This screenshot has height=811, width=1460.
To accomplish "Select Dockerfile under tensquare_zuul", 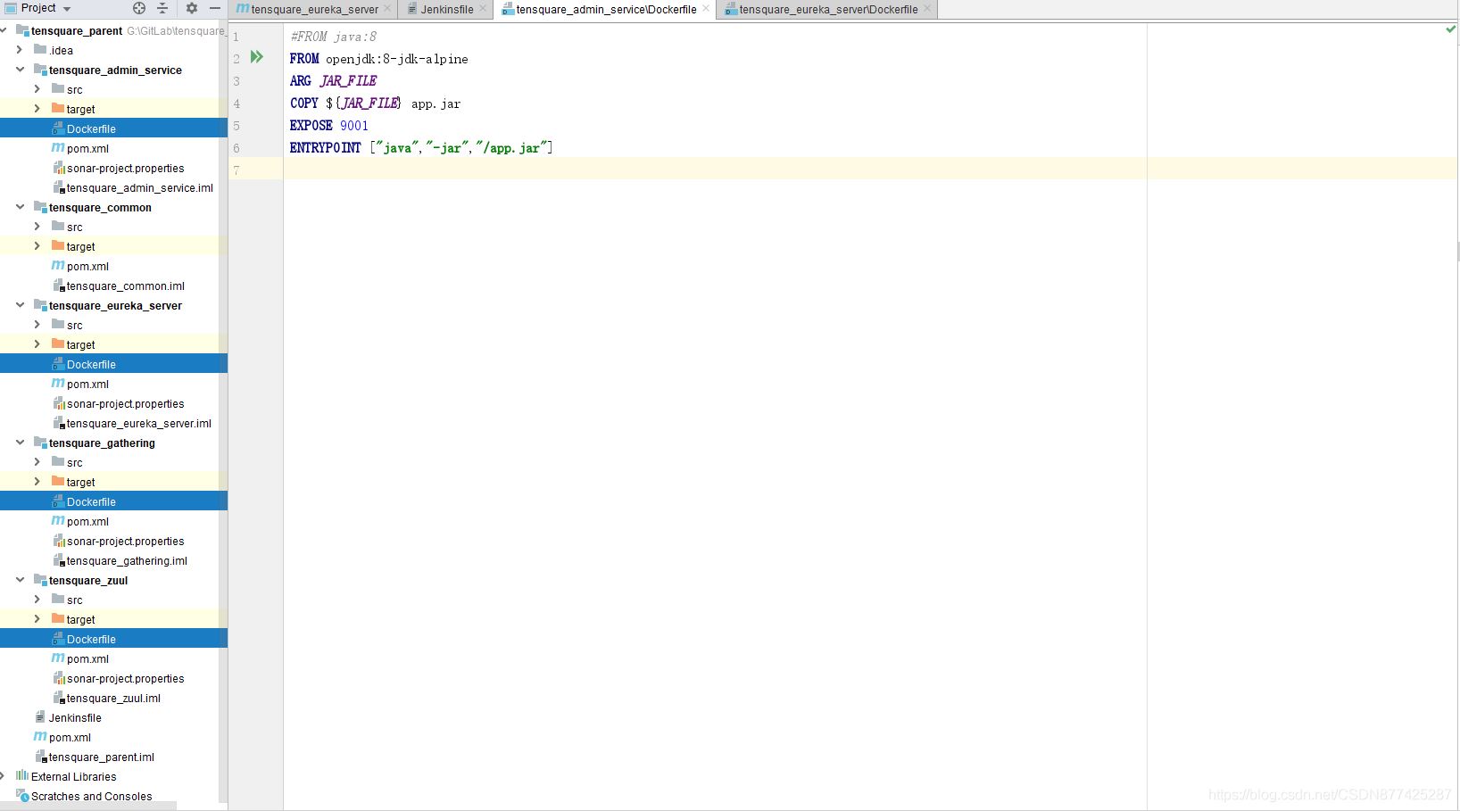I will point(91,640).
